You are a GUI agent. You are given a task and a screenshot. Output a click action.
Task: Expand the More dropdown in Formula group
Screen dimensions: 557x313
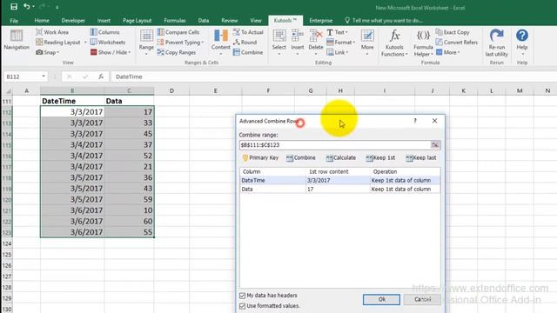459,52
